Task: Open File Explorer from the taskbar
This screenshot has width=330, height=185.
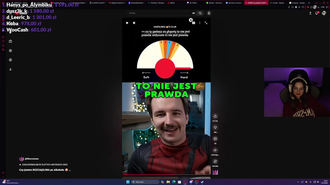Action: (168, 182)
